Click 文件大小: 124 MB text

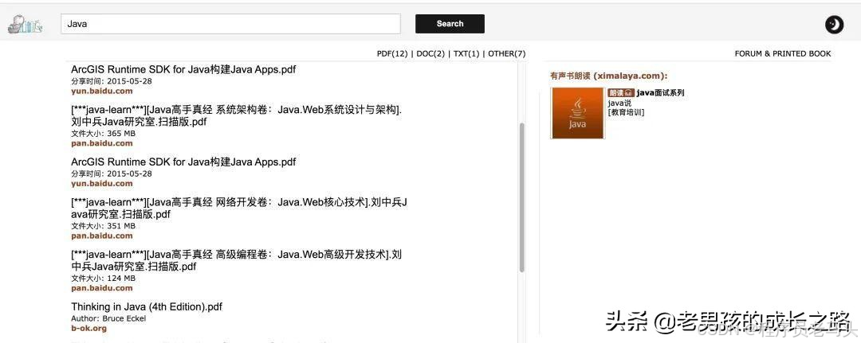103,278
